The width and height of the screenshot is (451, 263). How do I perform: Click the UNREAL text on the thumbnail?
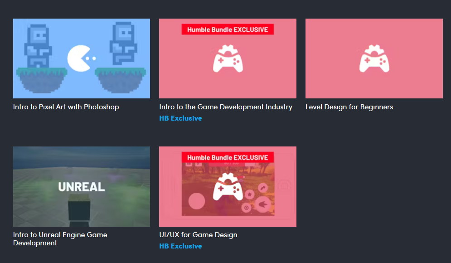(82, 186)
